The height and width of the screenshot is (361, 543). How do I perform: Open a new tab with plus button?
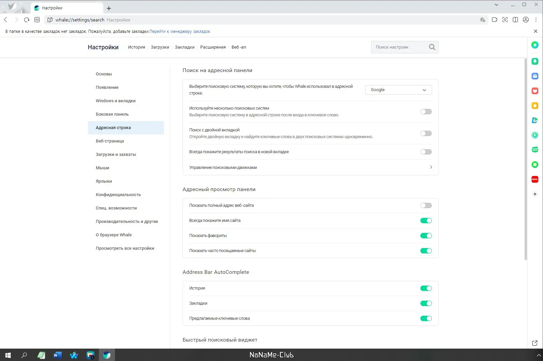point(109,8)
